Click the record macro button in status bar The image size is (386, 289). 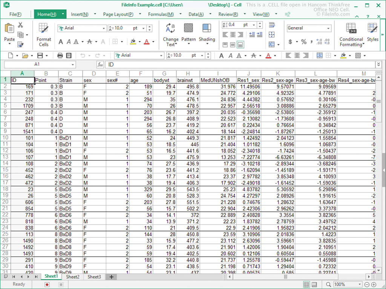click(x=47, y=284)
